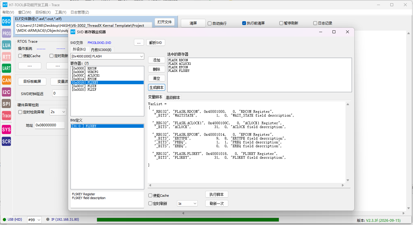Image resolution: width=413 pixels, height=225 pixels.
Task: Click the 添加 button
Action: [x=157, y=60]
